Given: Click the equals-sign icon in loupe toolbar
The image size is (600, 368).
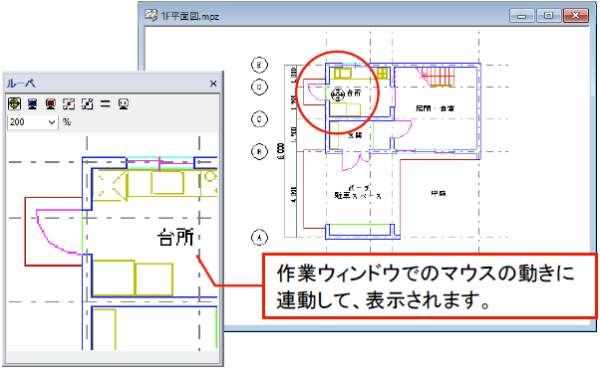Looking at the screenshot, I should point(106,103).
